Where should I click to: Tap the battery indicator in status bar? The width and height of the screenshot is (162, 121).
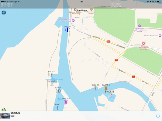pyautogui.click(x=159, y=2)
